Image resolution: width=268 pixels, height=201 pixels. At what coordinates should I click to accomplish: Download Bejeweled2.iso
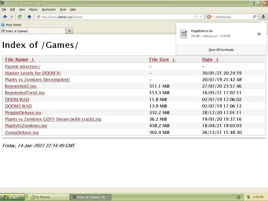point(20,86)
